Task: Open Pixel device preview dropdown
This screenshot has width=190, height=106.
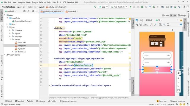Action: 150,20
